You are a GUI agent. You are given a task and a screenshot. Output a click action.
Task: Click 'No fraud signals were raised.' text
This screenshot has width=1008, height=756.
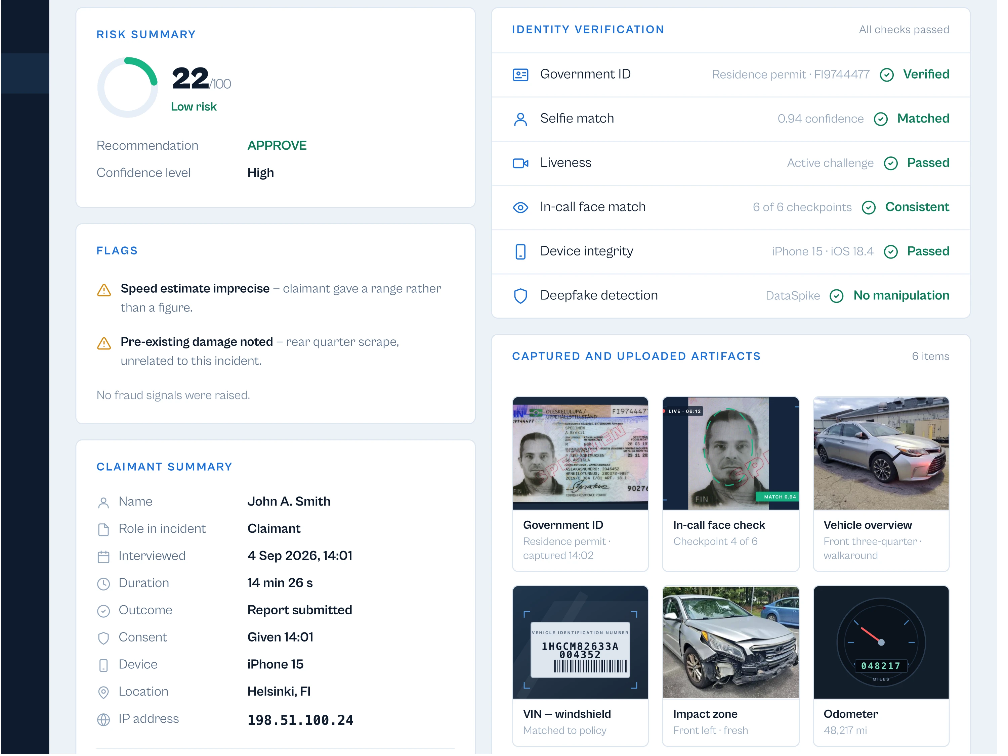[x=173, y=395]
